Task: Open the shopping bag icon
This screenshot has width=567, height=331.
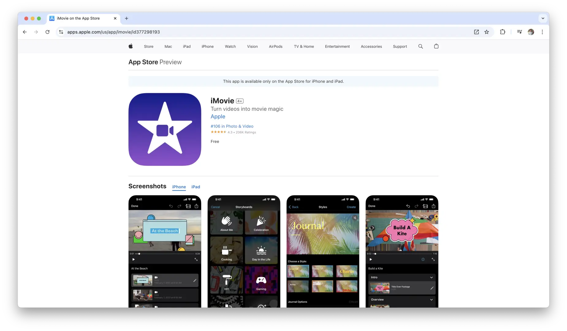Action: tap(436, 46)
